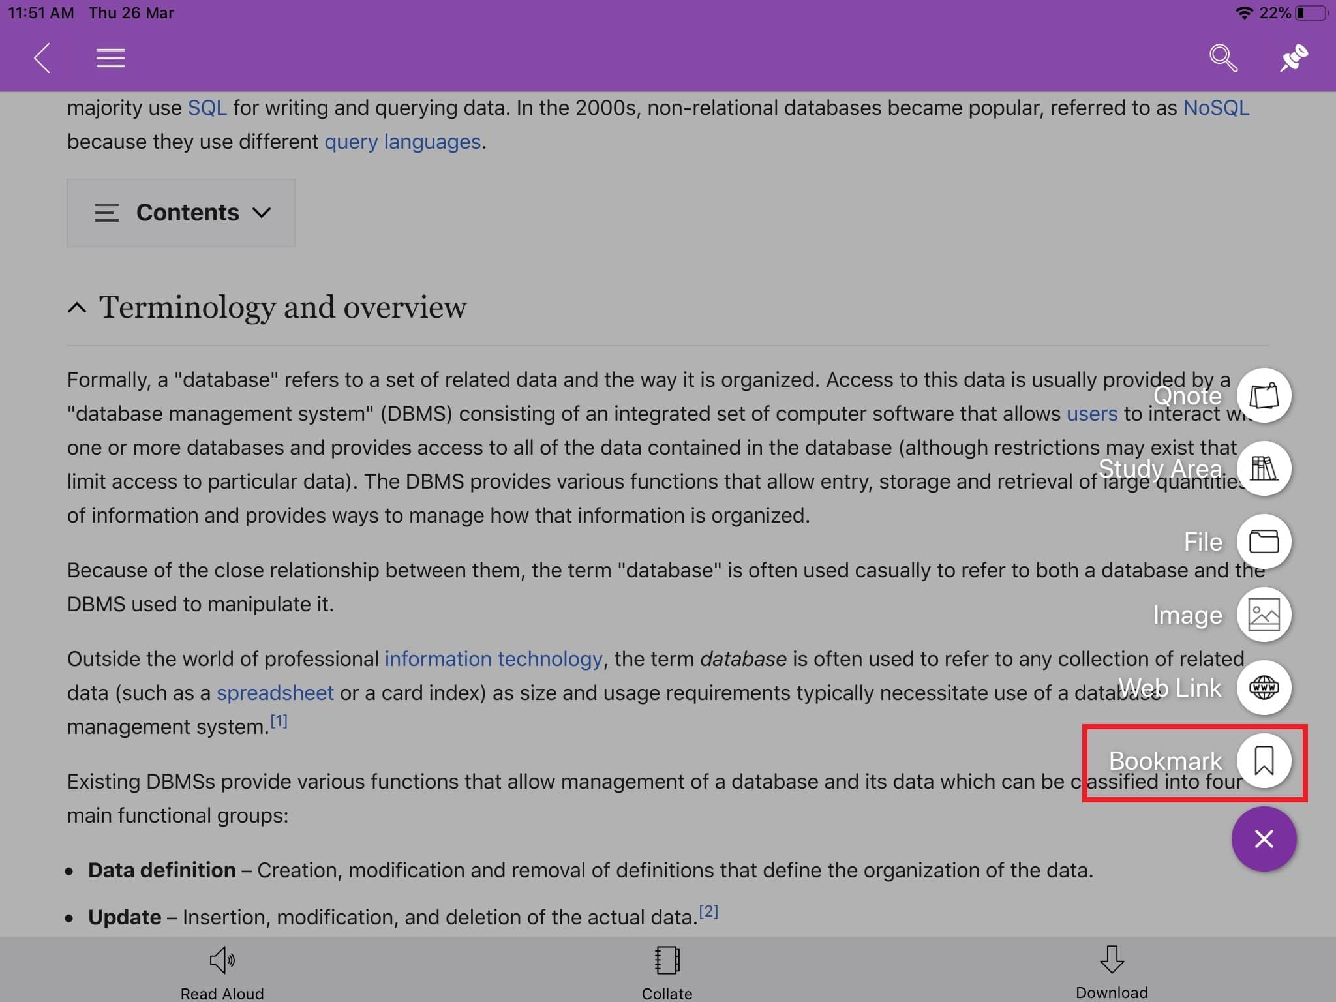Image resolution: width=1336 pixels, height=1002 pixels.
Task: Tap the Data definition bold term
Action: coord(162,870)
